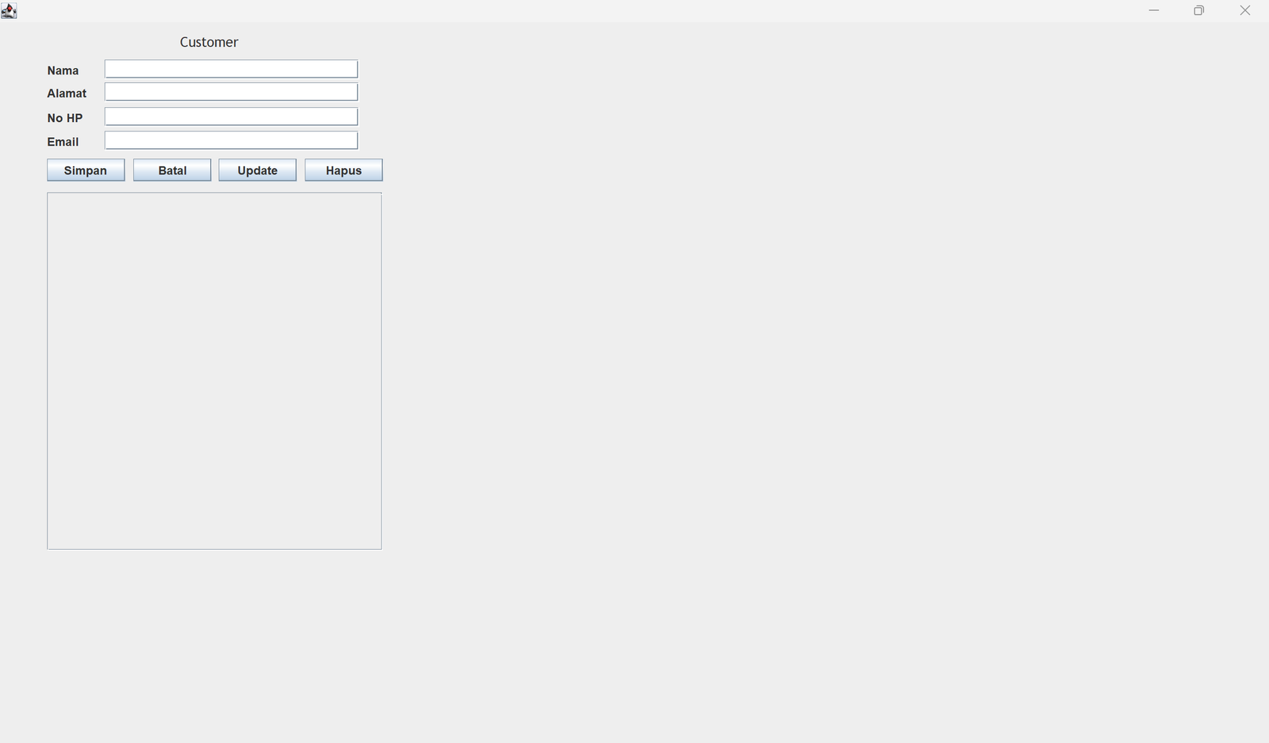1269x743 pixels.
Task: Place cursor in the Email field
Action: [x=231, y=140]
